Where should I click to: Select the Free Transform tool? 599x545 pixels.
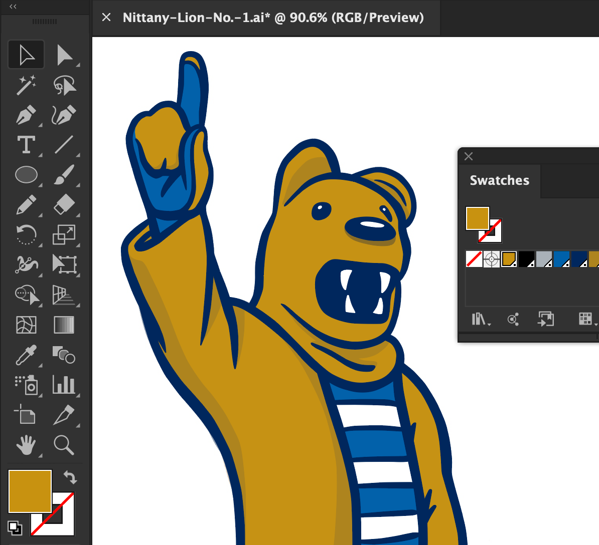(x=64, y=264)
